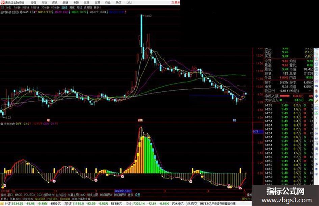The image size is (319, 206).
Task: Open the 关联报价 tab
Action: 15,199
